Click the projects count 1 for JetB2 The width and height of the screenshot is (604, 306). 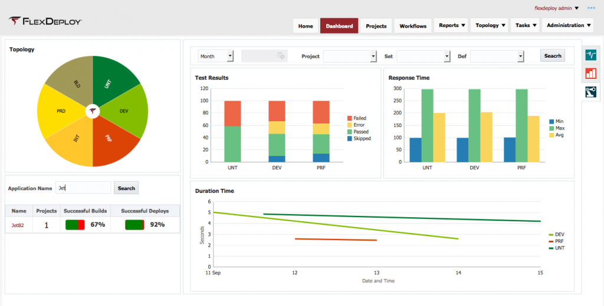click(x=46, y=225)
